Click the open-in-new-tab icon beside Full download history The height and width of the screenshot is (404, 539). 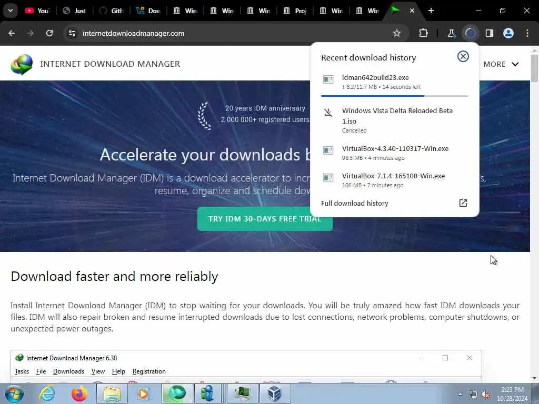[463, 203]
